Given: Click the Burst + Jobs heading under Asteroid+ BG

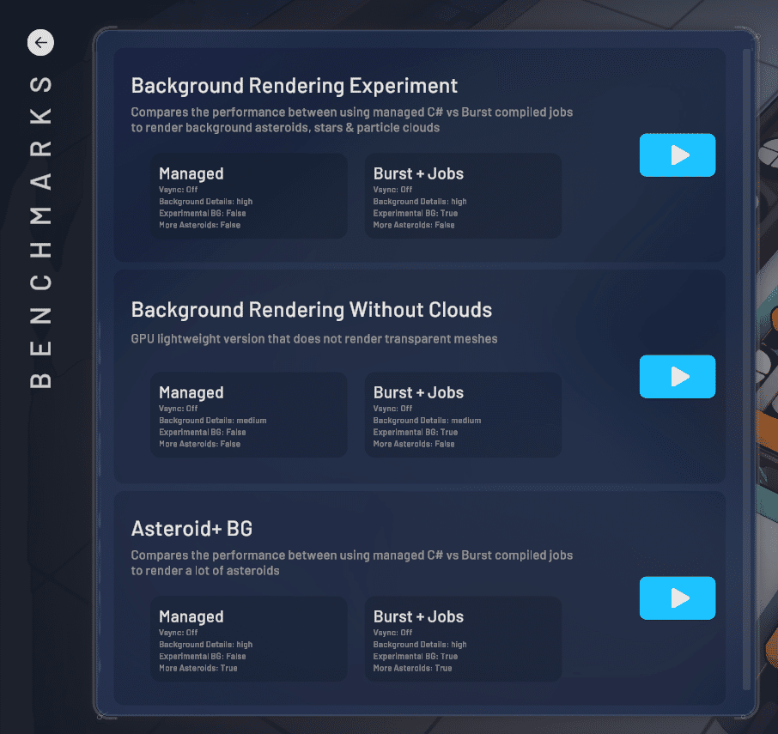Looking at the screenshot, I should (x=418, y=616).
